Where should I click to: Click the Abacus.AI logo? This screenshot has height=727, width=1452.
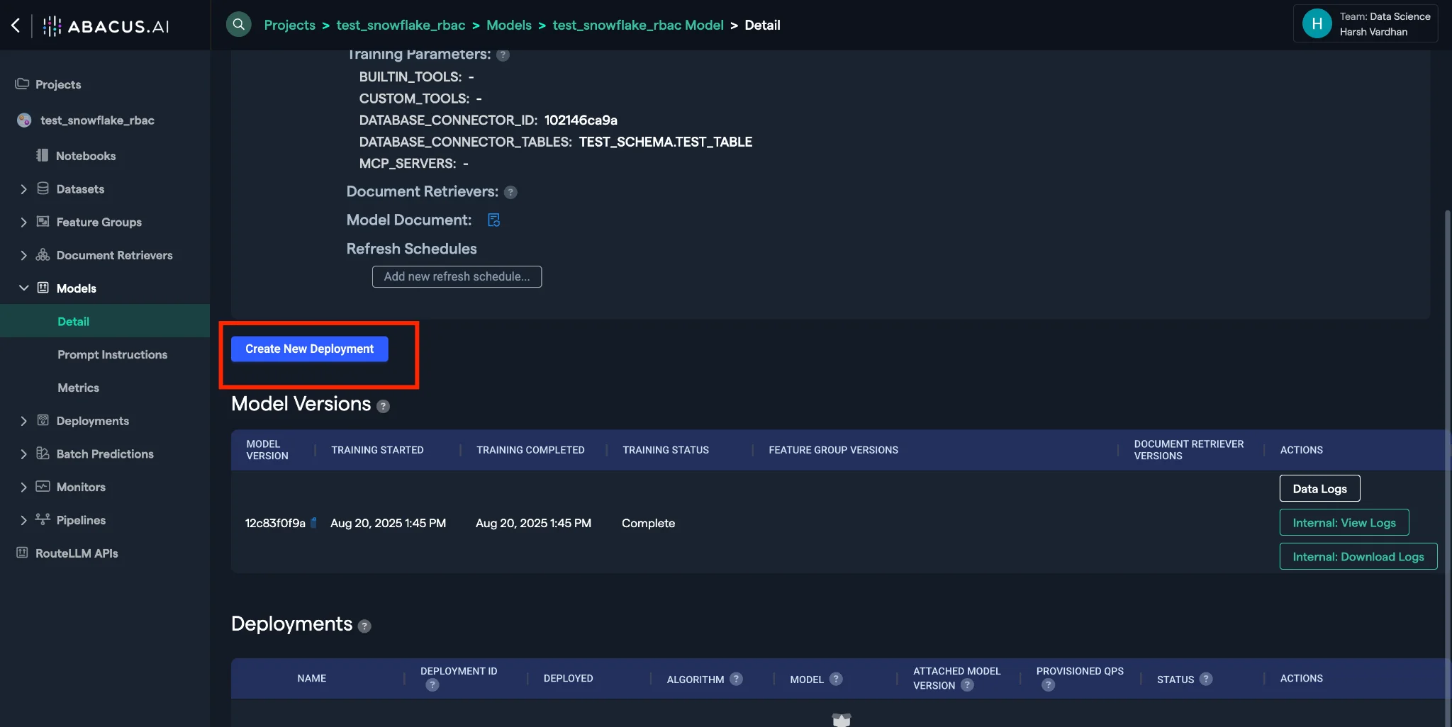[x=105, y=25]
